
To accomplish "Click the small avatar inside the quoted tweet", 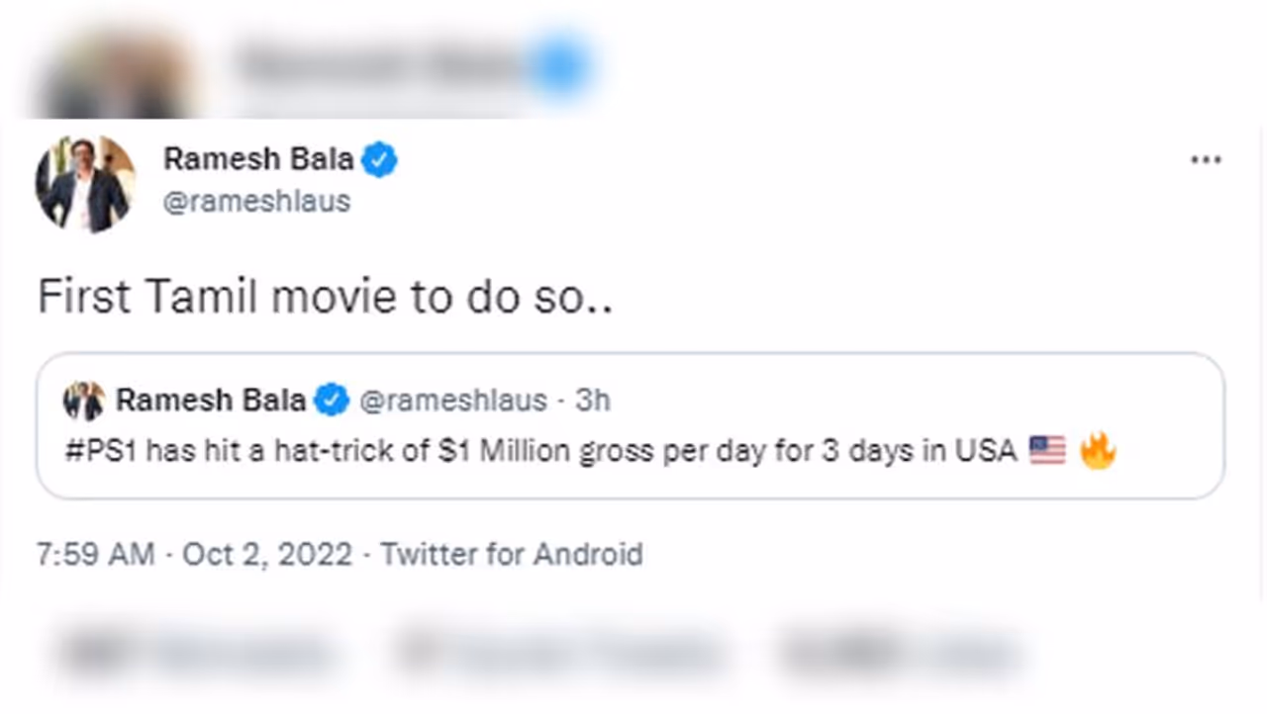I will pyautogui.click(x=84, y=401).
